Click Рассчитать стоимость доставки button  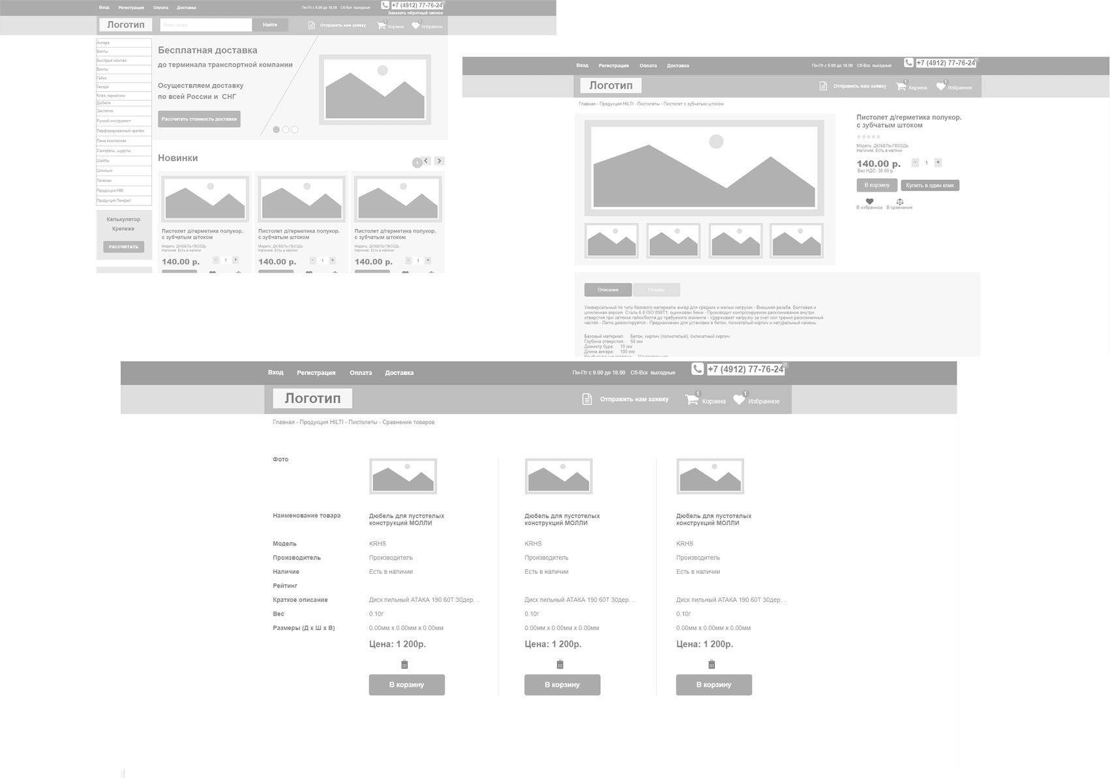point(199,119)
